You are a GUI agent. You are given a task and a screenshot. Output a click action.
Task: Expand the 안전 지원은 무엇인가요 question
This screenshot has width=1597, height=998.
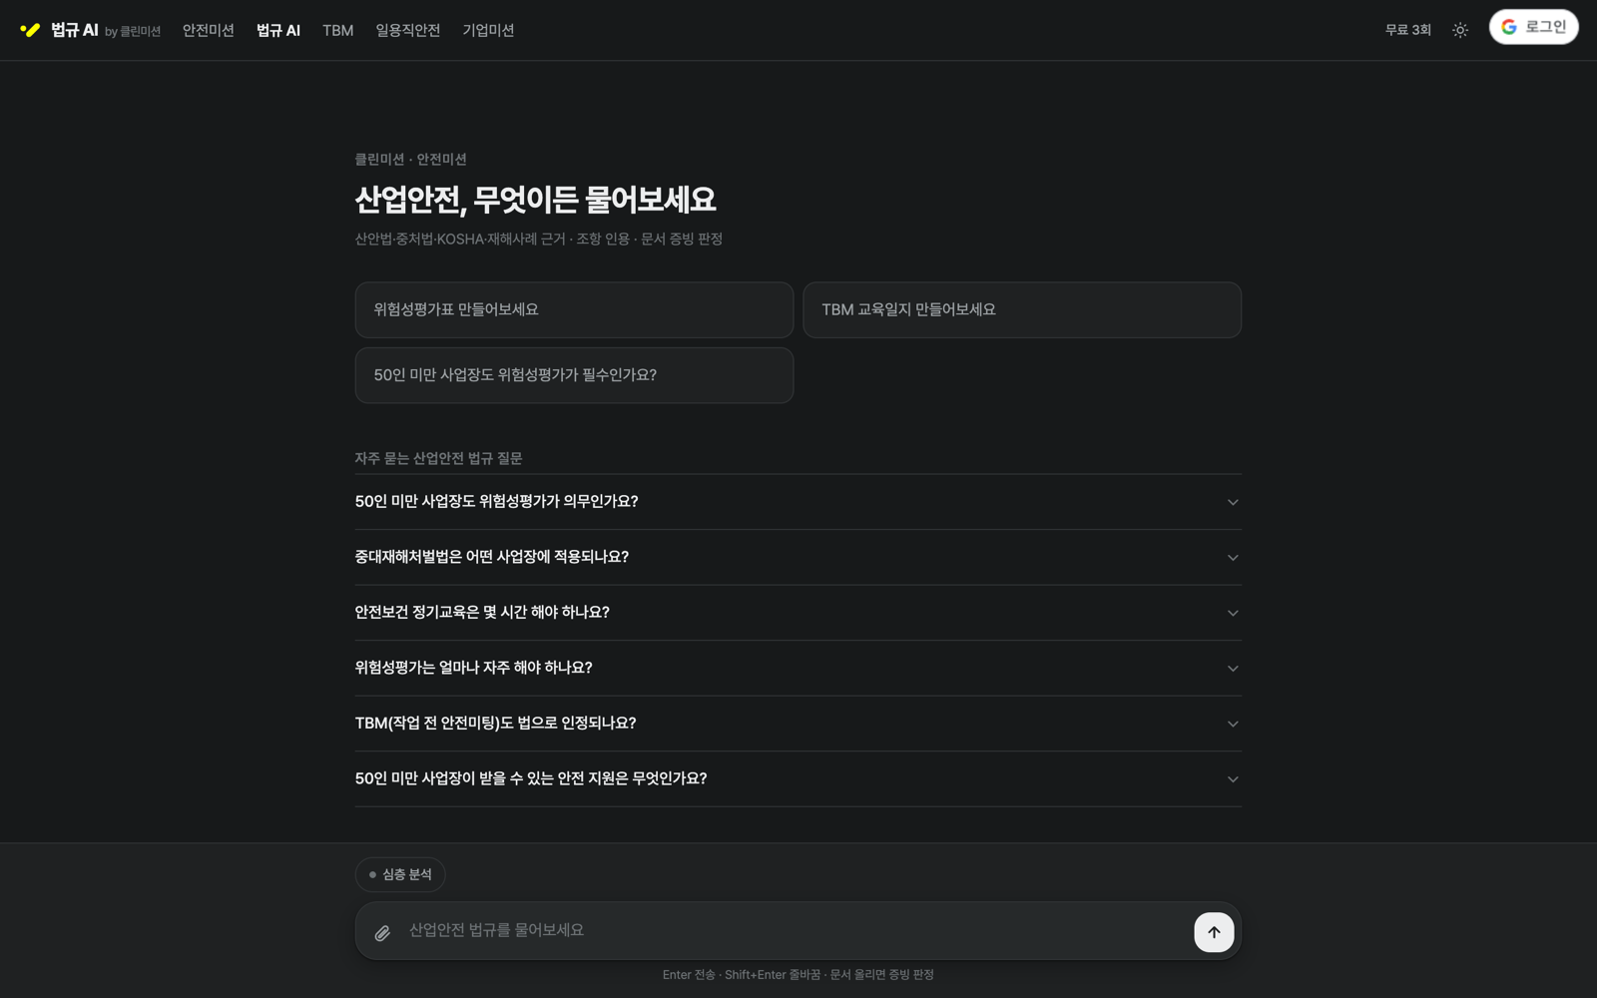coord(798,778)
